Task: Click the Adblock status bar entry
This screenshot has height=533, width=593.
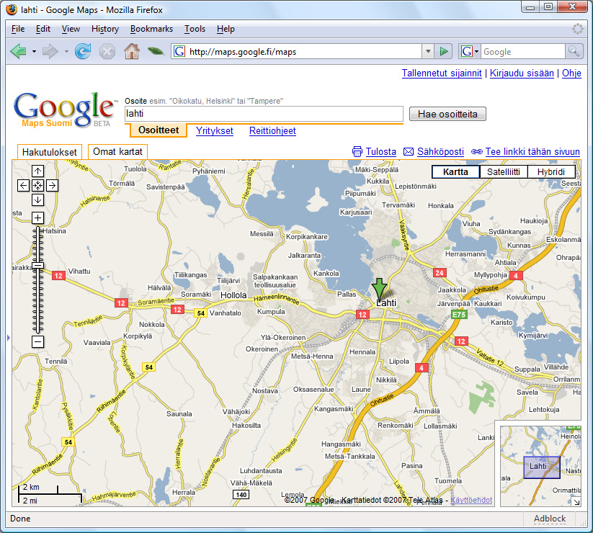Action: [x=550, y=519]
